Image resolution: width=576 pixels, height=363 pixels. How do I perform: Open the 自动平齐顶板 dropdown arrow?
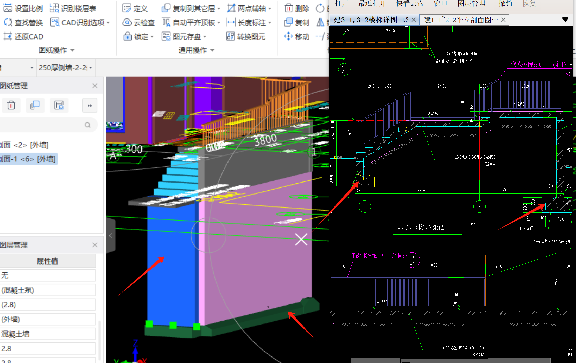point(219,23)
